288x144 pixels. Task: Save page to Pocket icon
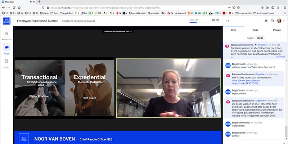click(234, 8)
